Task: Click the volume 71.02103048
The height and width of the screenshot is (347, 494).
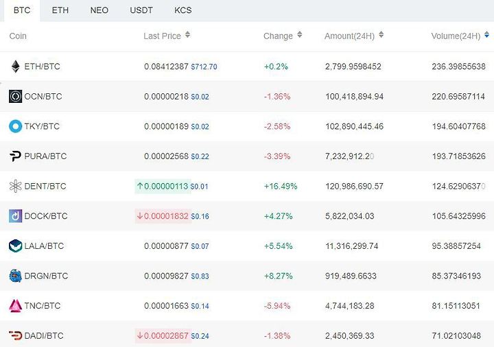Action: (x=456, y=335)
